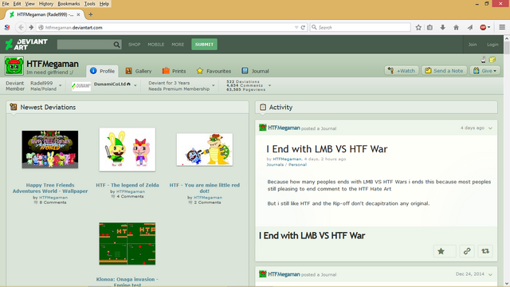Expand the Dec 24, 2014 journal options chevron
The width and height of the screenshot is (510, 287).
490,274
